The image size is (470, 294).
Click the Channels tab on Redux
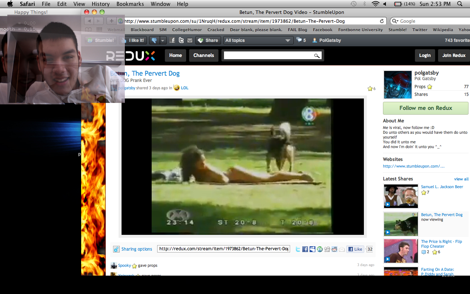click(x=203, y=55)
